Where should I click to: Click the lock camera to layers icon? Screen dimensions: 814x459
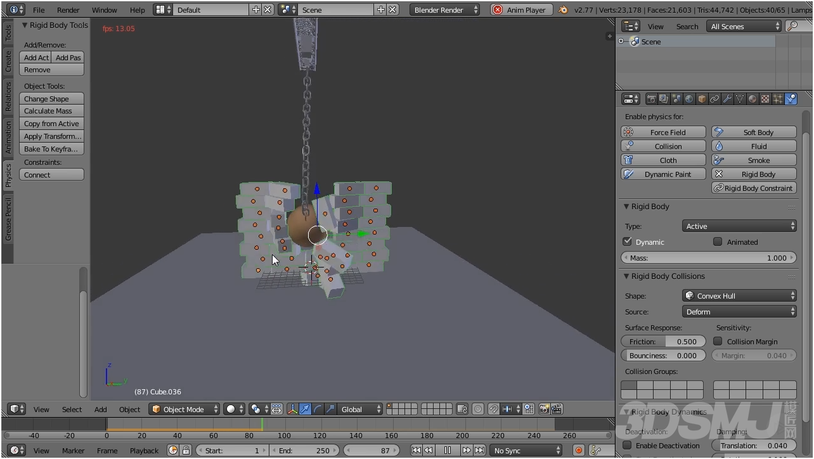click(462, 409)
